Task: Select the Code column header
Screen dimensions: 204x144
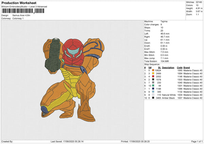Action: [x=180, y=67]
